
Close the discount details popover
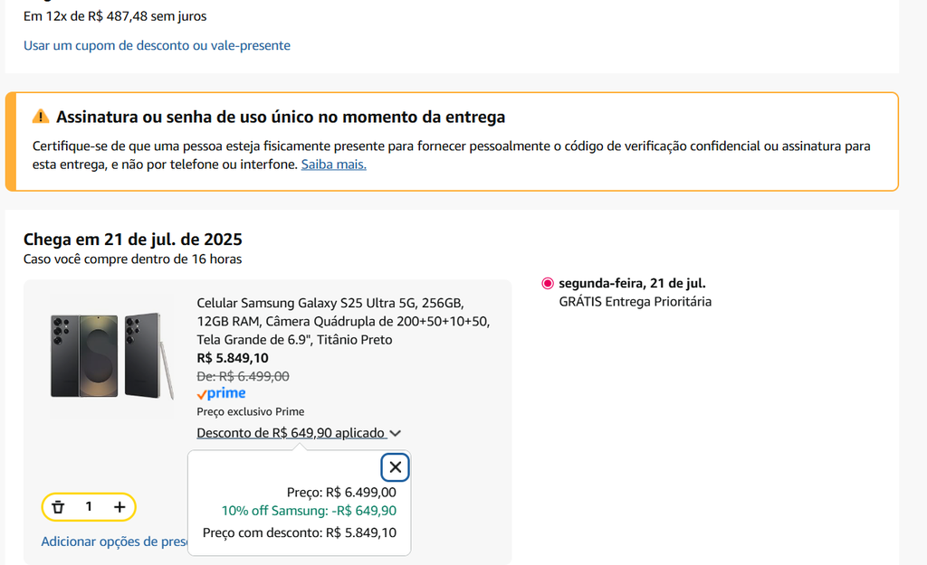coord(396,467)
